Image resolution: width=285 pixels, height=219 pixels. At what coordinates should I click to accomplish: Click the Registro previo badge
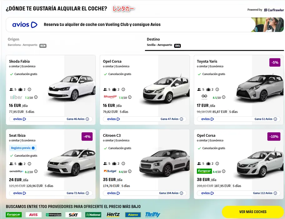(23, 148)
